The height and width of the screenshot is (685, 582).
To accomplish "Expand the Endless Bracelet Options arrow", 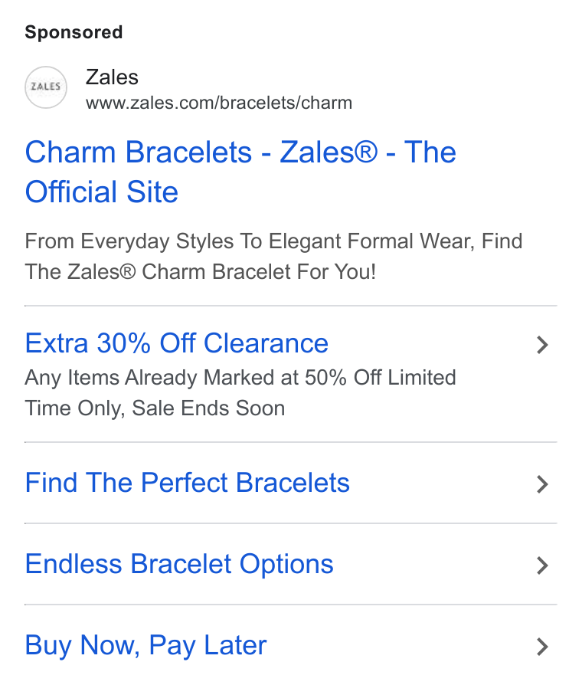I will pyautogui.click(x=542, y=565).
